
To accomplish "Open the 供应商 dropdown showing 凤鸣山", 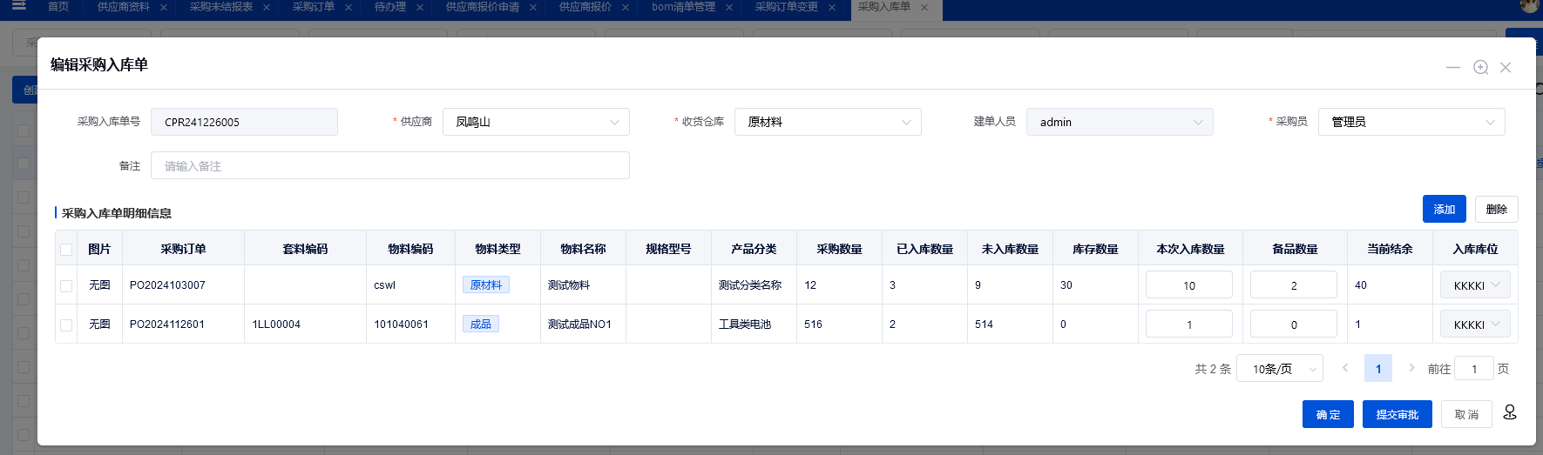I will coord(536,122).
